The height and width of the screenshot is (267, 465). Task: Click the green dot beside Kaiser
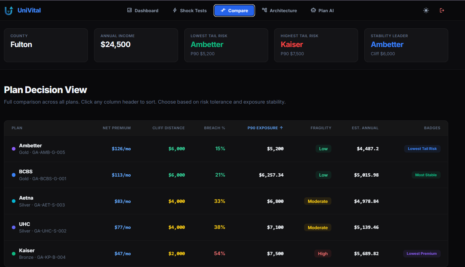click(x=13, y=254)
